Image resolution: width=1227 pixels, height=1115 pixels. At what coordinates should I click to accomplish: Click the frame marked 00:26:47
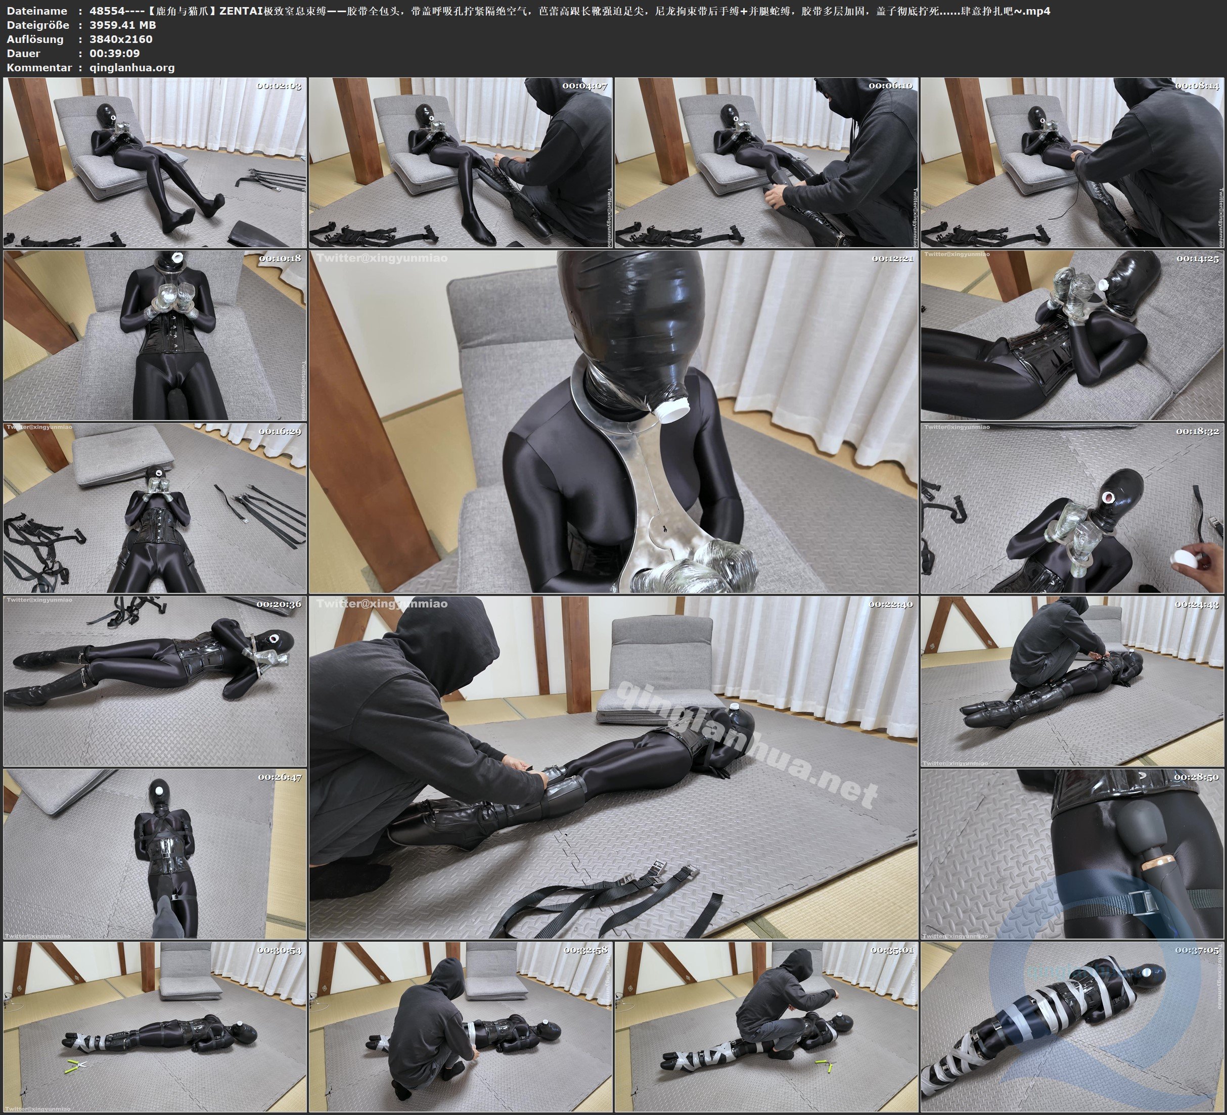(x=155, y=854)
